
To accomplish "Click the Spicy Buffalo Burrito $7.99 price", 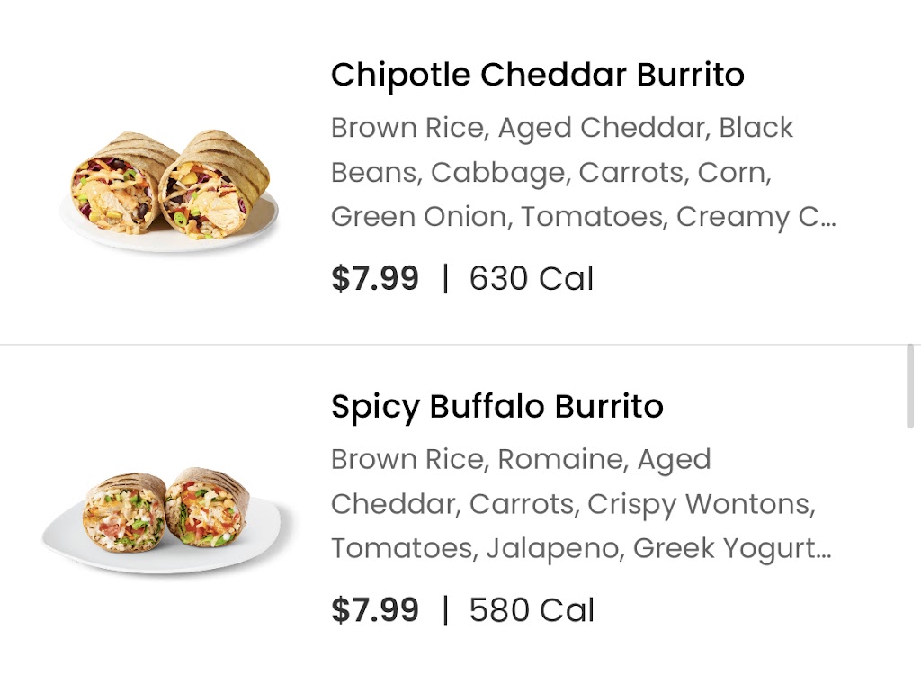I will click(375, 609).
